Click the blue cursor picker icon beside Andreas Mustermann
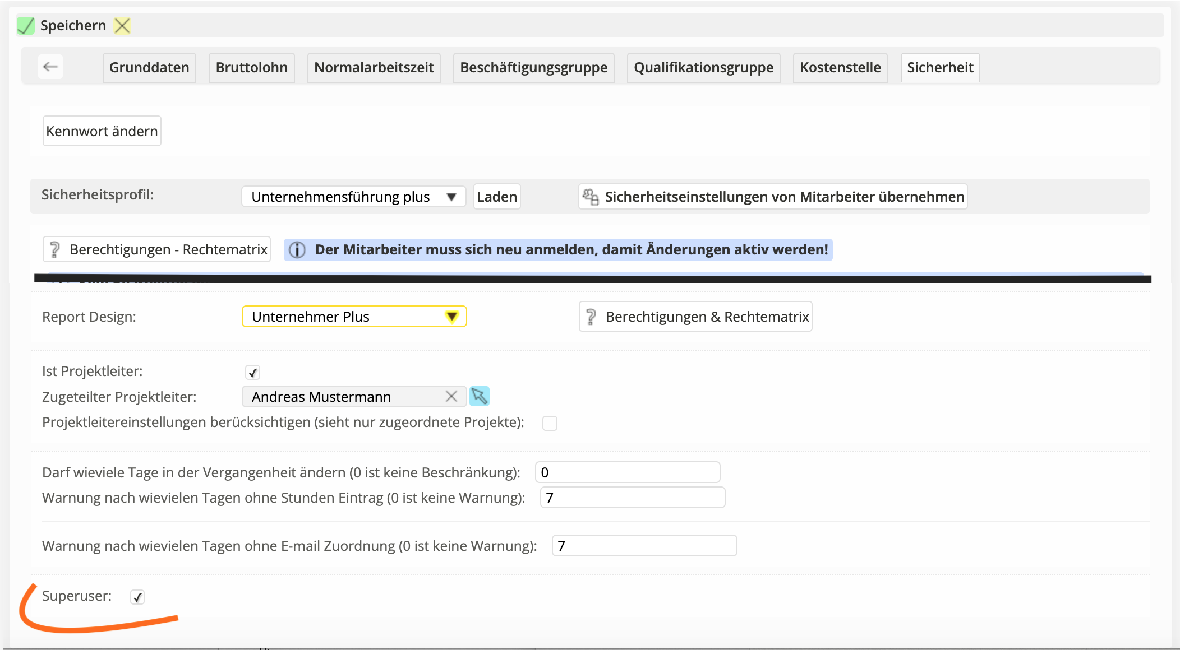This screenshot has width=1180, height=650. [x=478, y=396]
